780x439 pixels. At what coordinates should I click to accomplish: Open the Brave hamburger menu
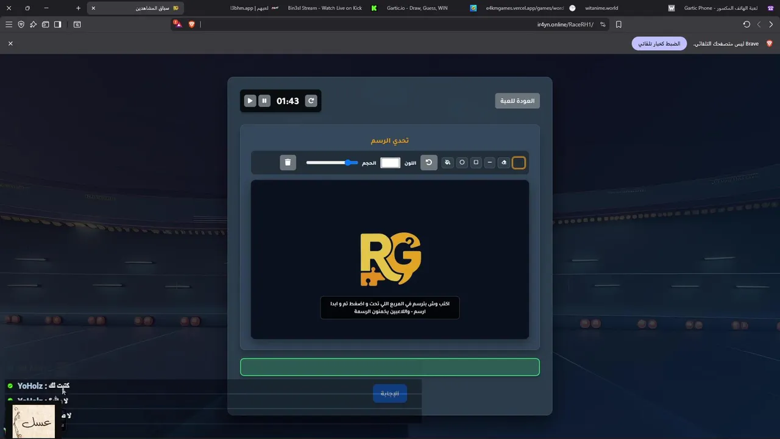[x=9, y=24]
